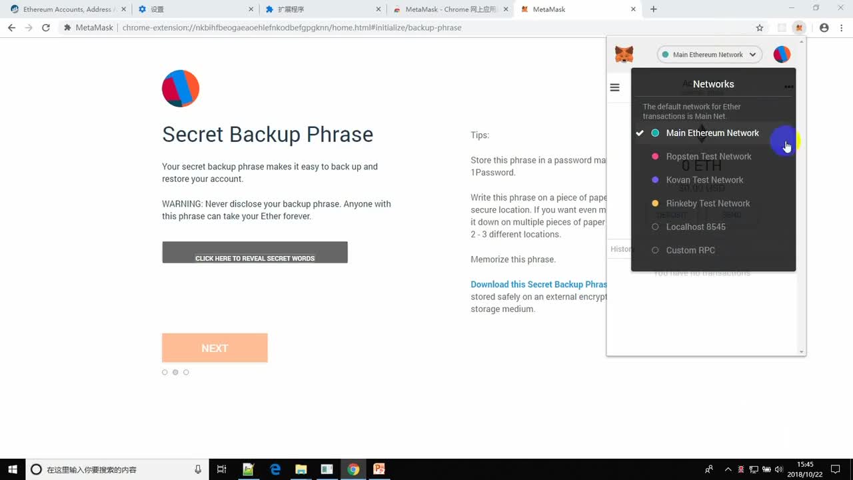This screenshot has height=480, width=853.
Task: Open File Explorer from the taskbar
Action: coord(301,469)
